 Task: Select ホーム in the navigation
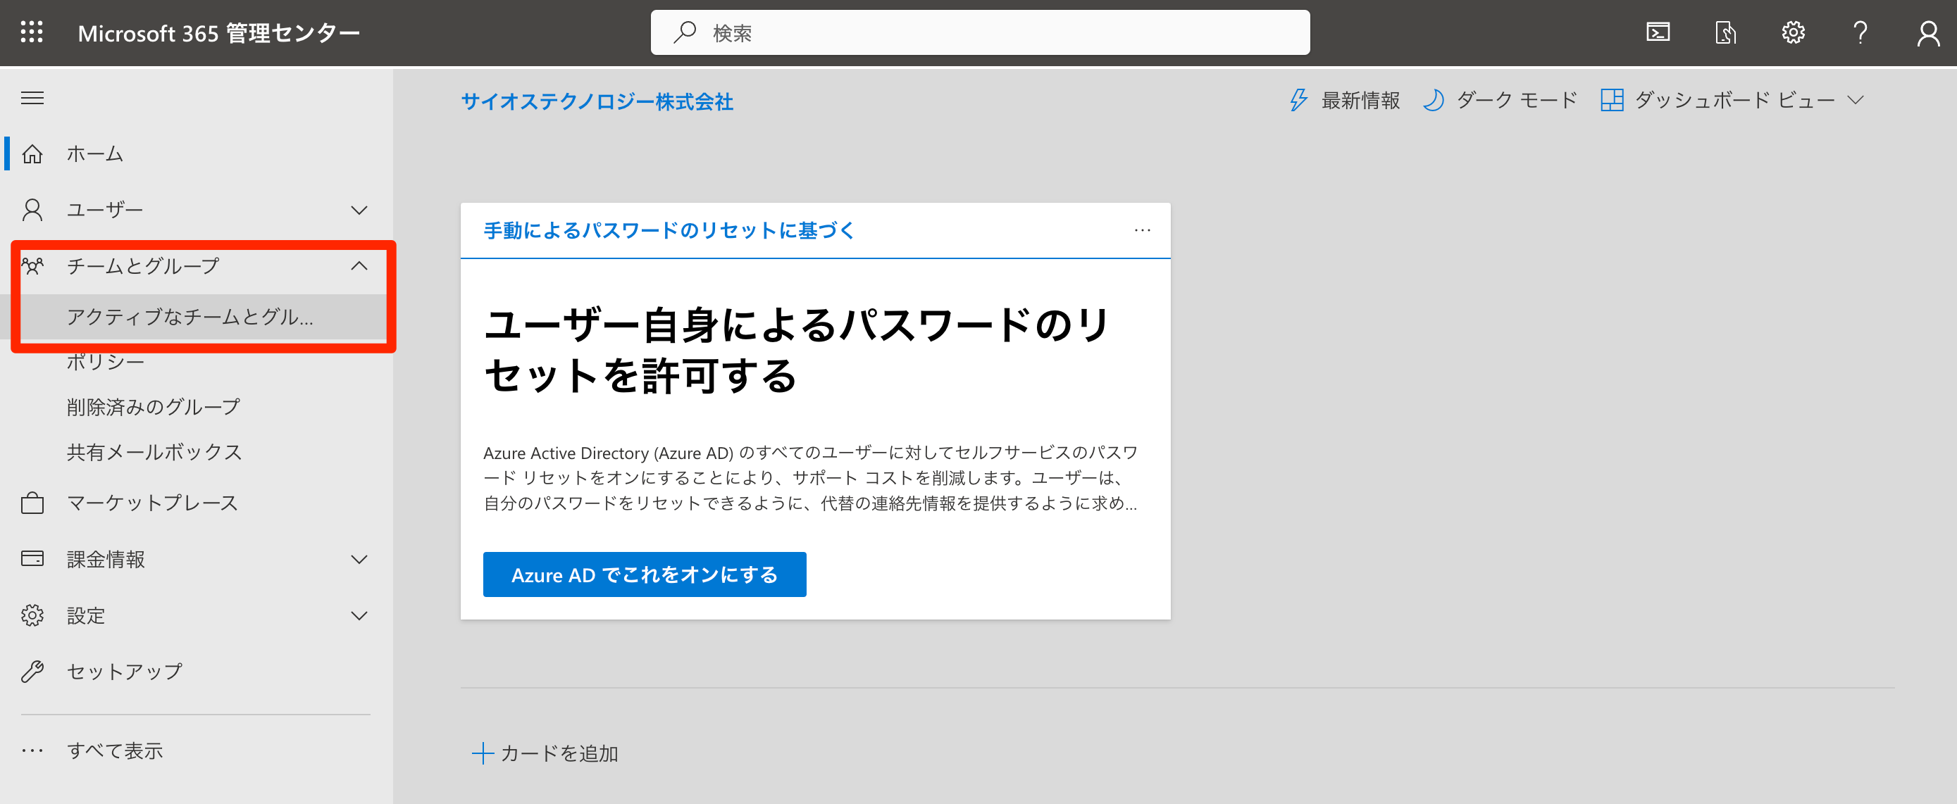[x=196, y=154]
